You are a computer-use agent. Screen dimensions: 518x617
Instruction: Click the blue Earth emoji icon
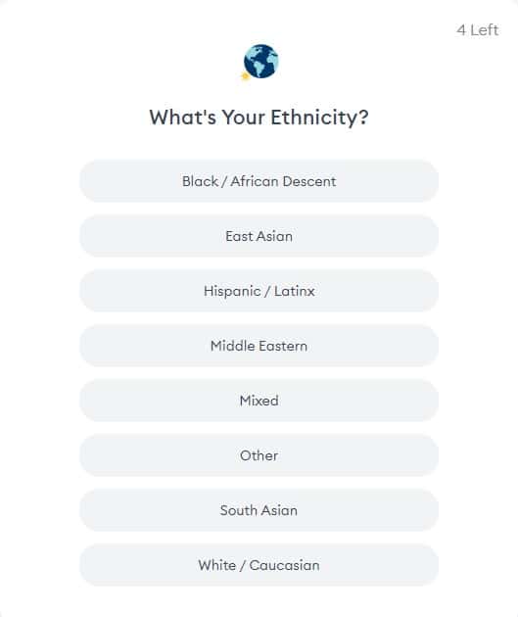coord(260,62)
